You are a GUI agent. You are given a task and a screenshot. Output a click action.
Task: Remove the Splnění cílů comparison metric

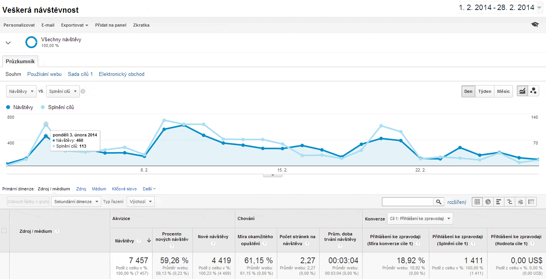(83, 91)
